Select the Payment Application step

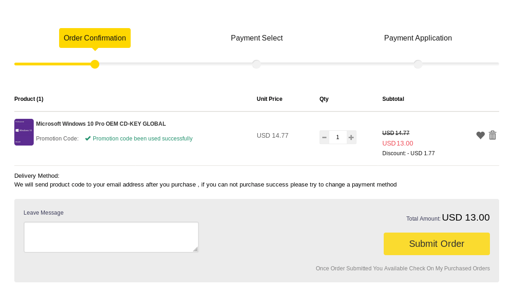pyautogui.click(x=418, y=38)
